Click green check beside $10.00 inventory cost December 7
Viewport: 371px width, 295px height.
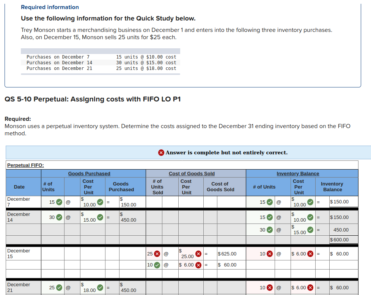310,202
